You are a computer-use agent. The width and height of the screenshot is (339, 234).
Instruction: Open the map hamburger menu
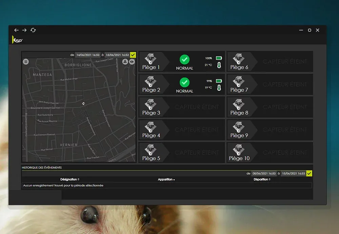[26, 62]
